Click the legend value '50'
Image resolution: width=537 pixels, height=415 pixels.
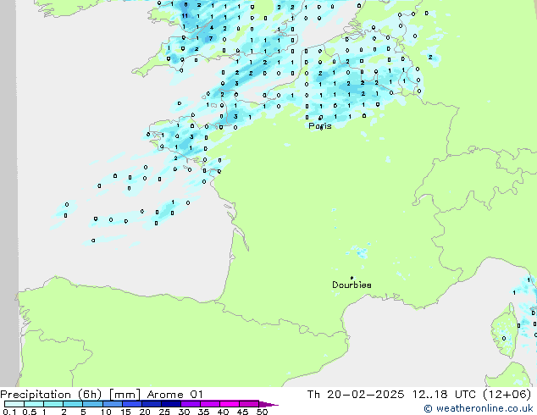(x=262, y=412)
